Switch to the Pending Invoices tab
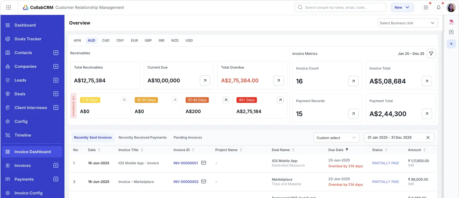This screenshot has height=198, width=459. [x=188, y=137]
